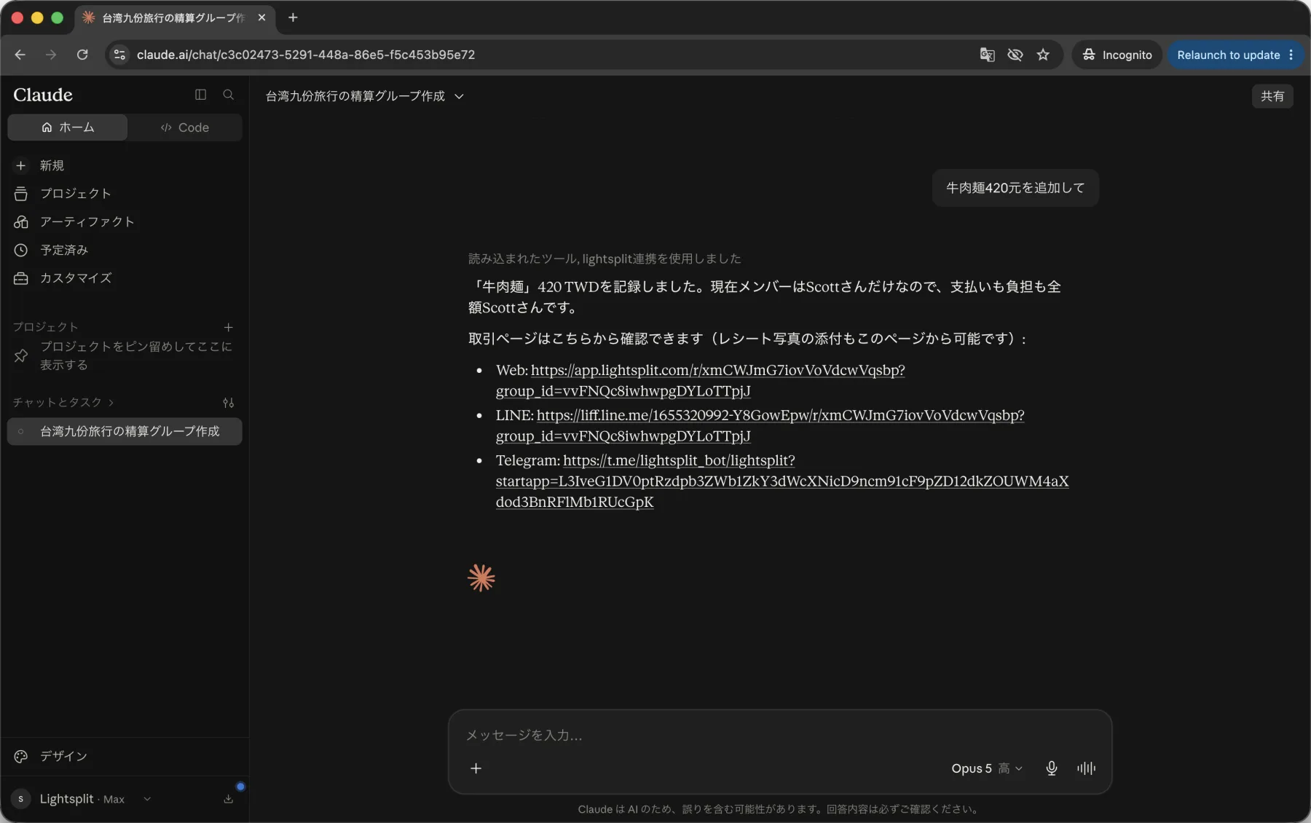This screenshot has height=823, width=1311.
Task: Click the attachment plus icon in the message box
Action: point(476,768)
